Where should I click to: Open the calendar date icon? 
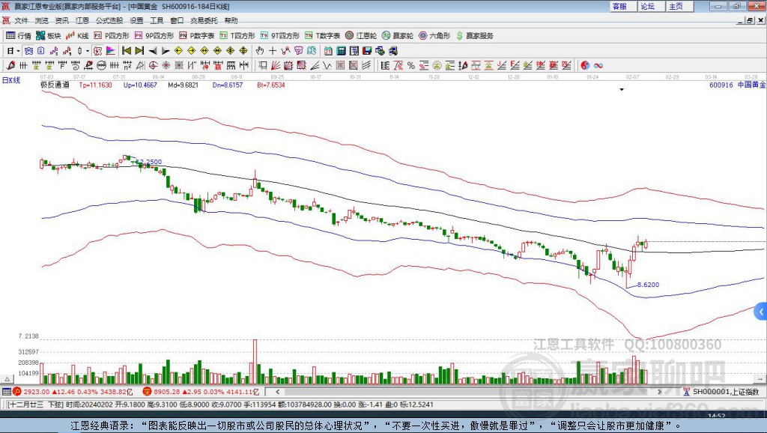(x=328, y=51)
